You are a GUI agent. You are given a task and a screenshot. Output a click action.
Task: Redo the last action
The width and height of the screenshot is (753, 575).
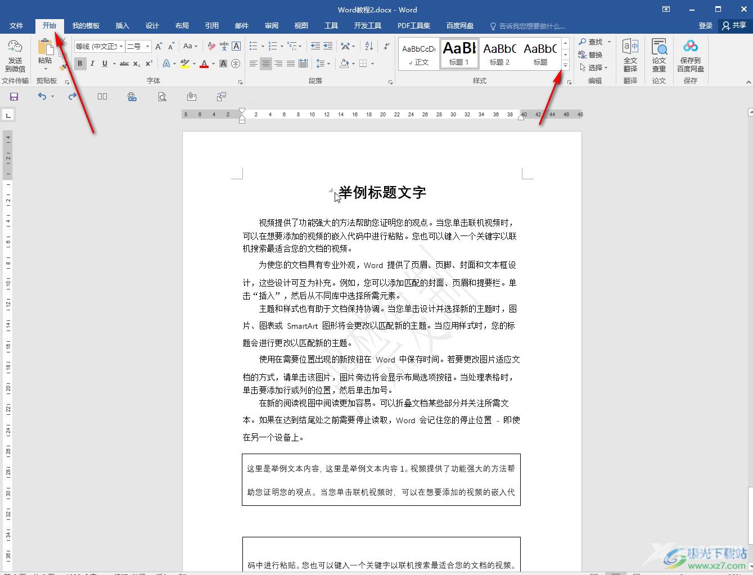pos(72,97)
